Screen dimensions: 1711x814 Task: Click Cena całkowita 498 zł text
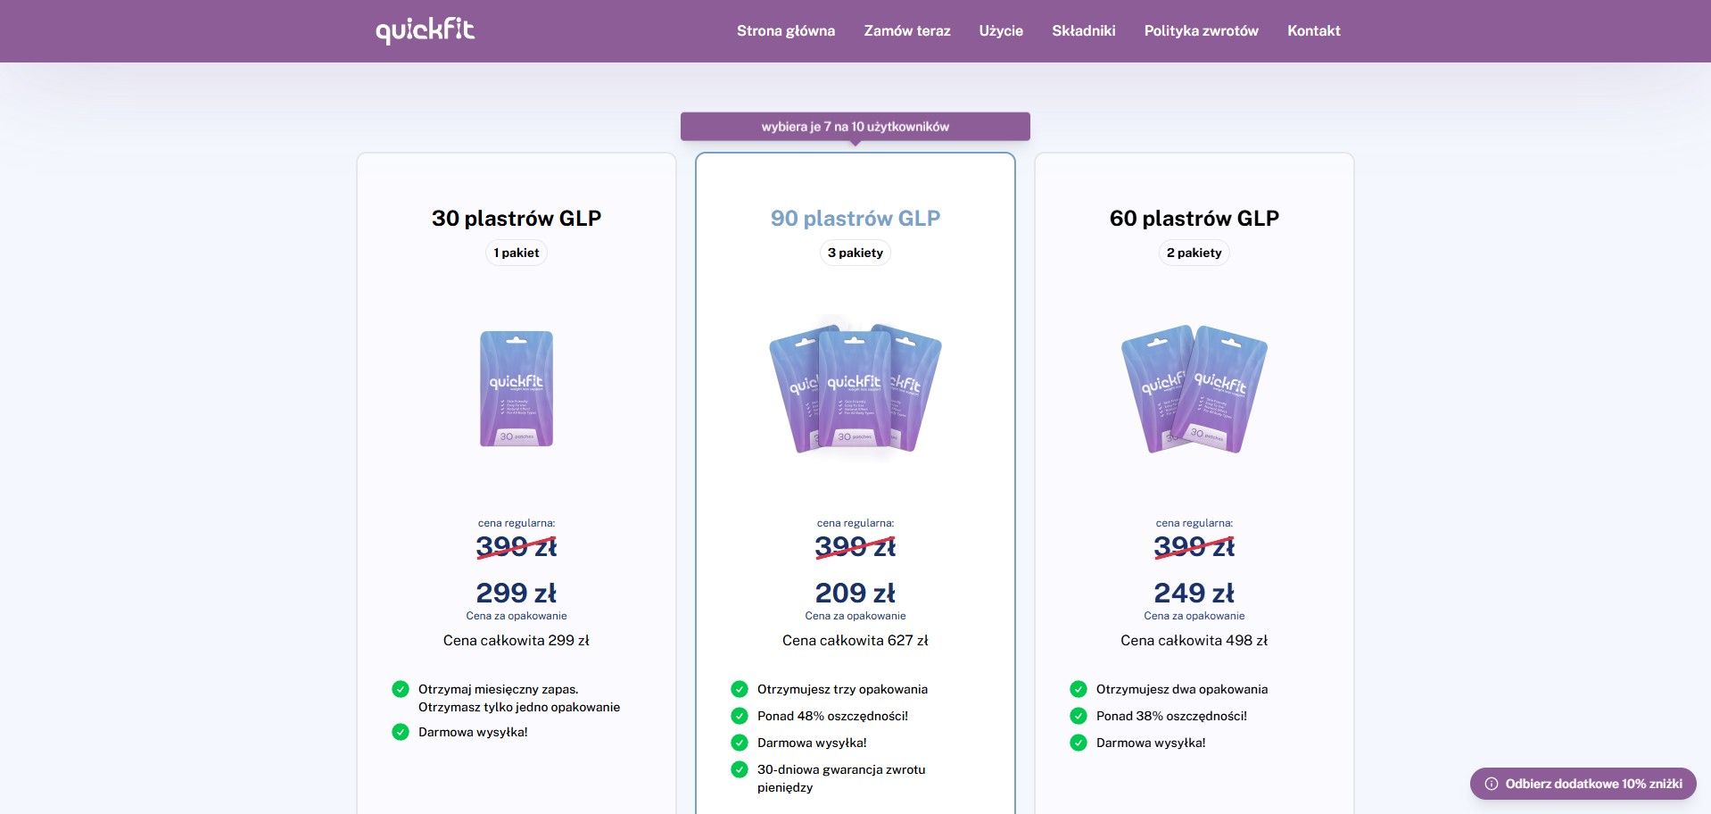point(1194,640)
